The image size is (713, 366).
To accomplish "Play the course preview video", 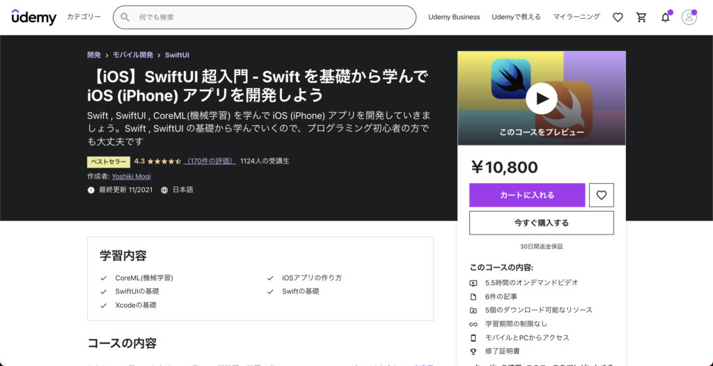I will point(541,98).
